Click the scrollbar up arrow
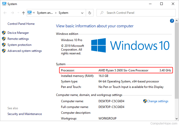This screenshot has width=179, height=126. click(176, 21)
